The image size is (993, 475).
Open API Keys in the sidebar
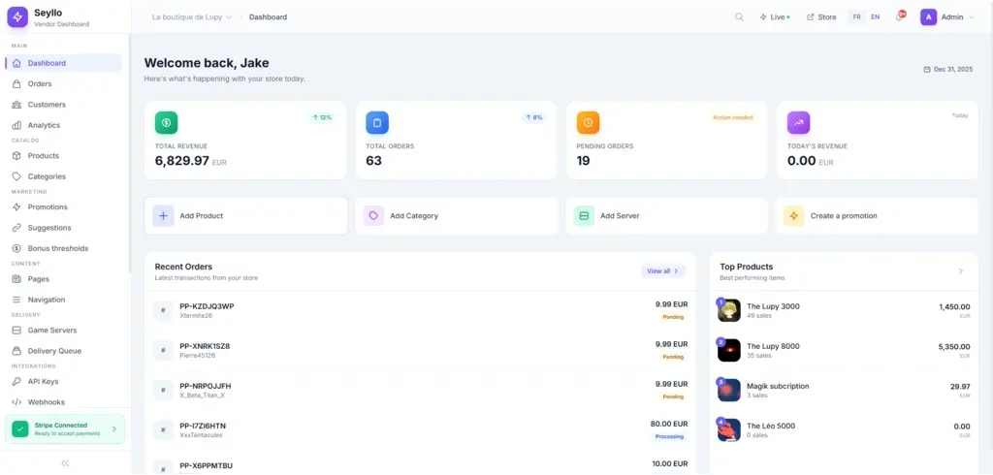(63, 382)
